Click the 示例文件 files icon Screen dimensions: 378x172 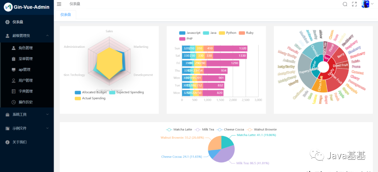click(7, 128)
